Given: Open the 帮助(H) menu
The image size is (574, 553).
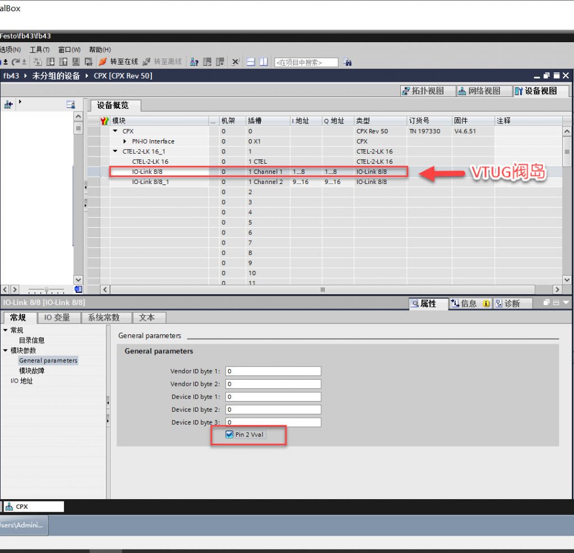Looking at the screenshot, I should pos(100,49).
